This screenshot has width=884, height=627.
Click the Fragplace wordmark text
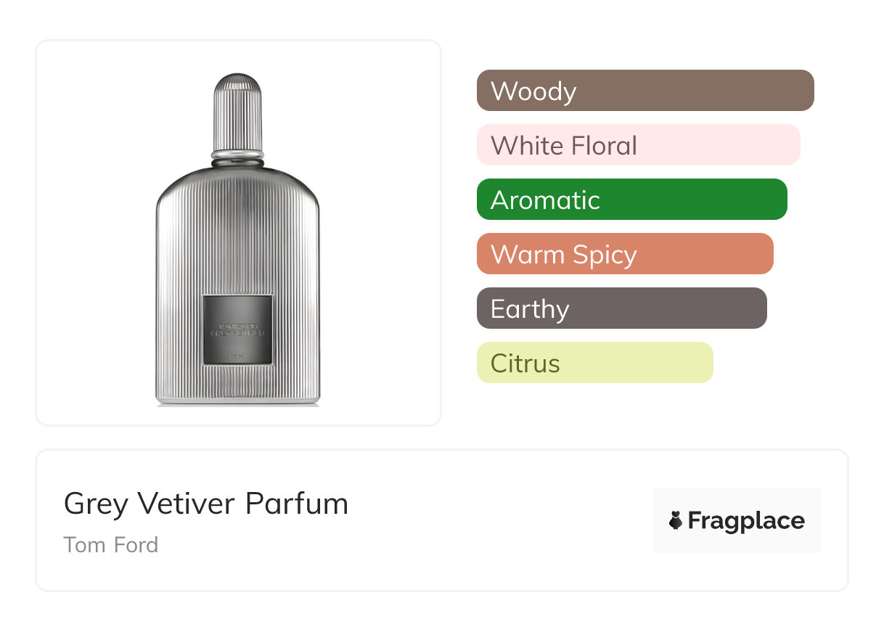(746, 520)
